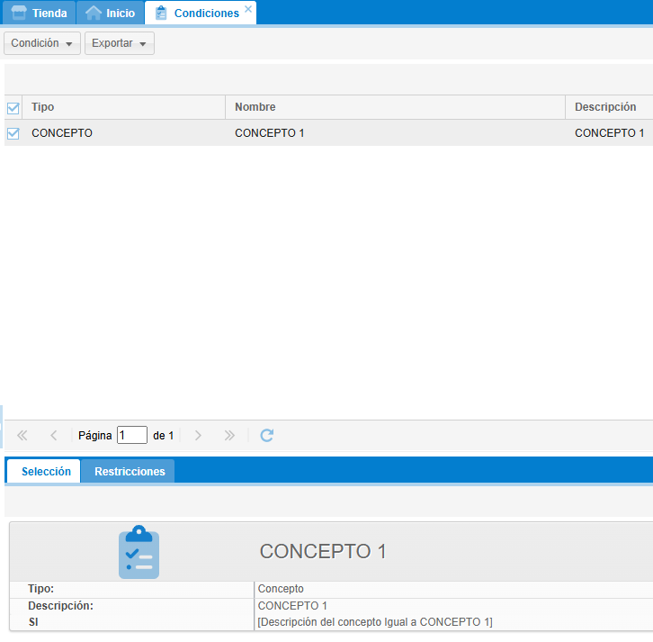Click the Condiciones clipboard tab icon

click(161, 13)
